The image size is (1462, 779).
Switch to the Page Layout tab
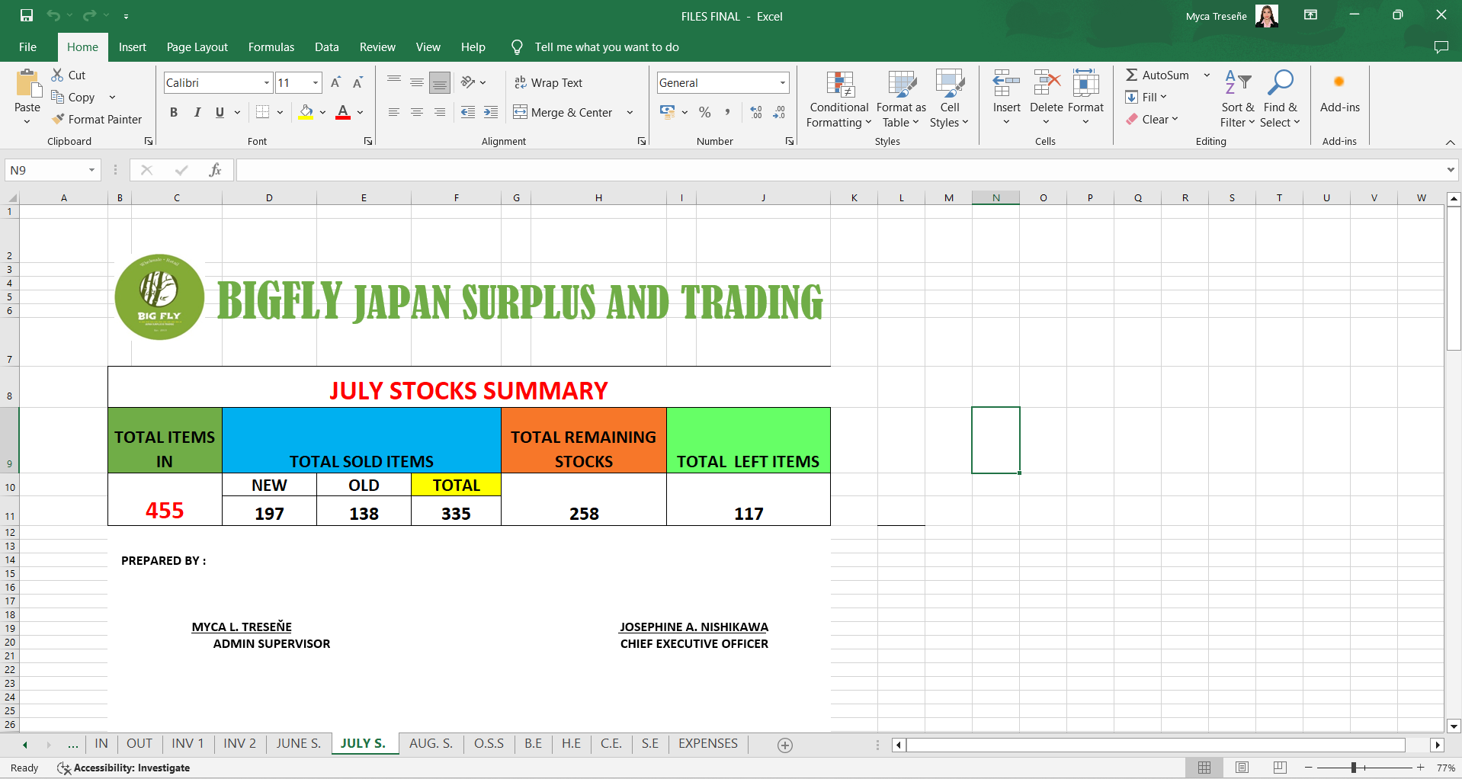(x=197, y=46)
